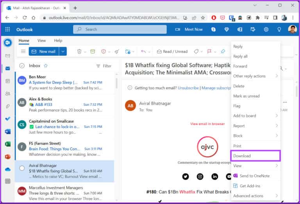Choose Print from the context menu
This screenshot has height=204, width=300.
pyautogui.click(x=255, y=146)
